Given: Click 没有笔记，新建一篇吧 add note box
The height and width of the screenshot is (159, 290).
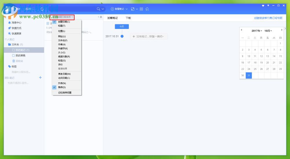Looking at the screenshot, I should click(x=149, y=36).
